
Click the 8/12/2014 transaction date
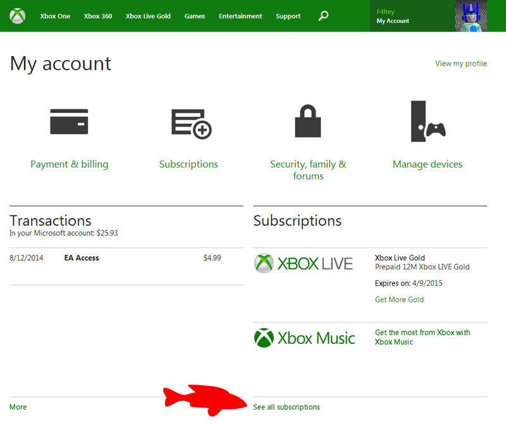coord(26,258)
